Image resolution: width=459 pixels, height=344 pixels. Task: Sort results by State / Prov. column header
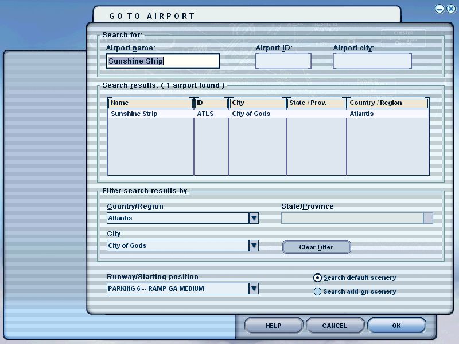316,103
